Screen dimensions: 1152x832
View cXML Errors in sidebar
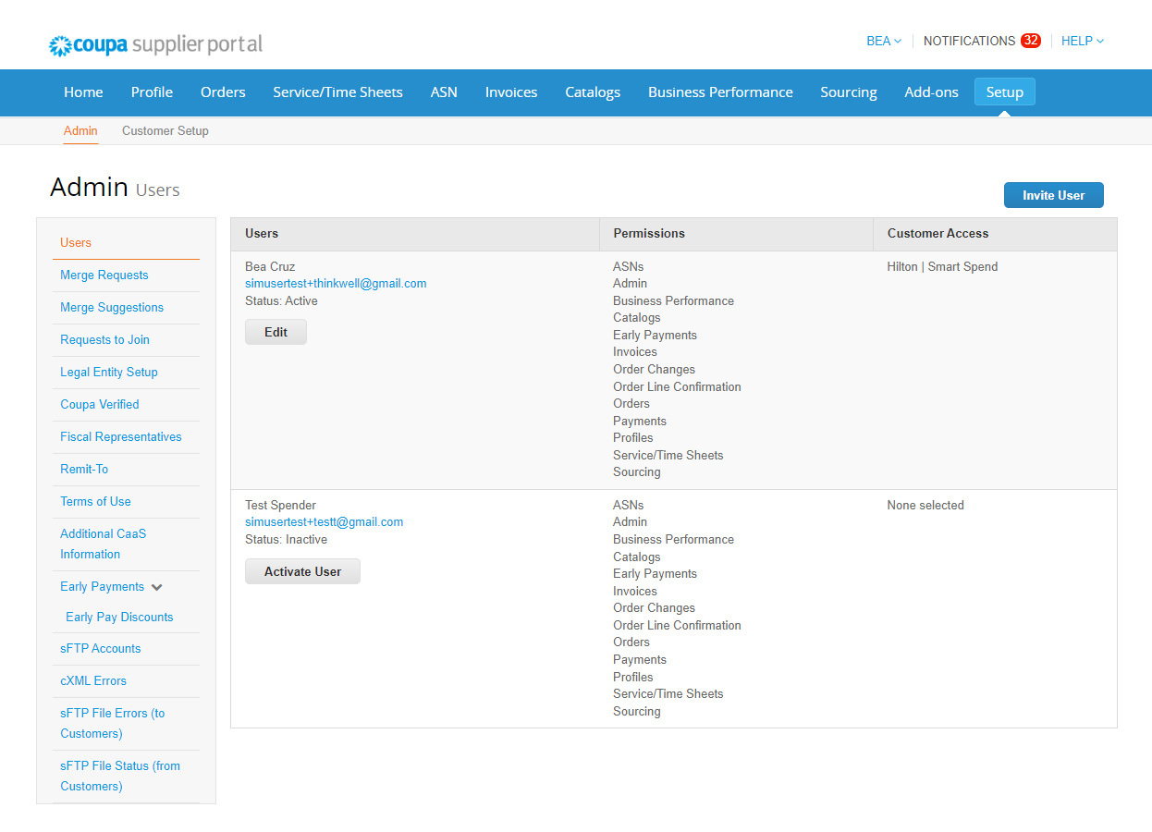click(93, 681)
